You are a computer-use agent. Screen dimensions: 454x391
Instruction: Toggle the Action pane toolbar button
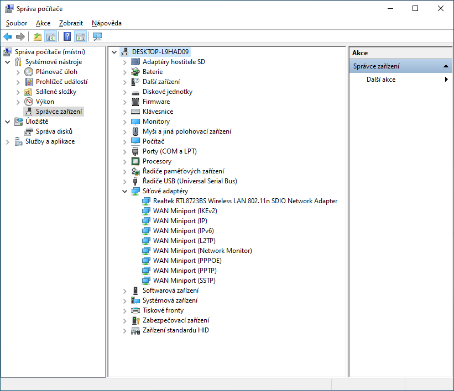point(81,37)
